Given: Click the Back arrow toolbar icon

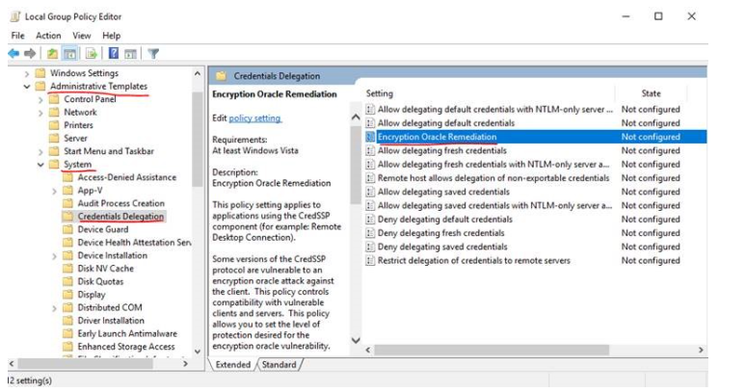Looking at the screenshot, I should pyautogui.click(x=13, y=53).
